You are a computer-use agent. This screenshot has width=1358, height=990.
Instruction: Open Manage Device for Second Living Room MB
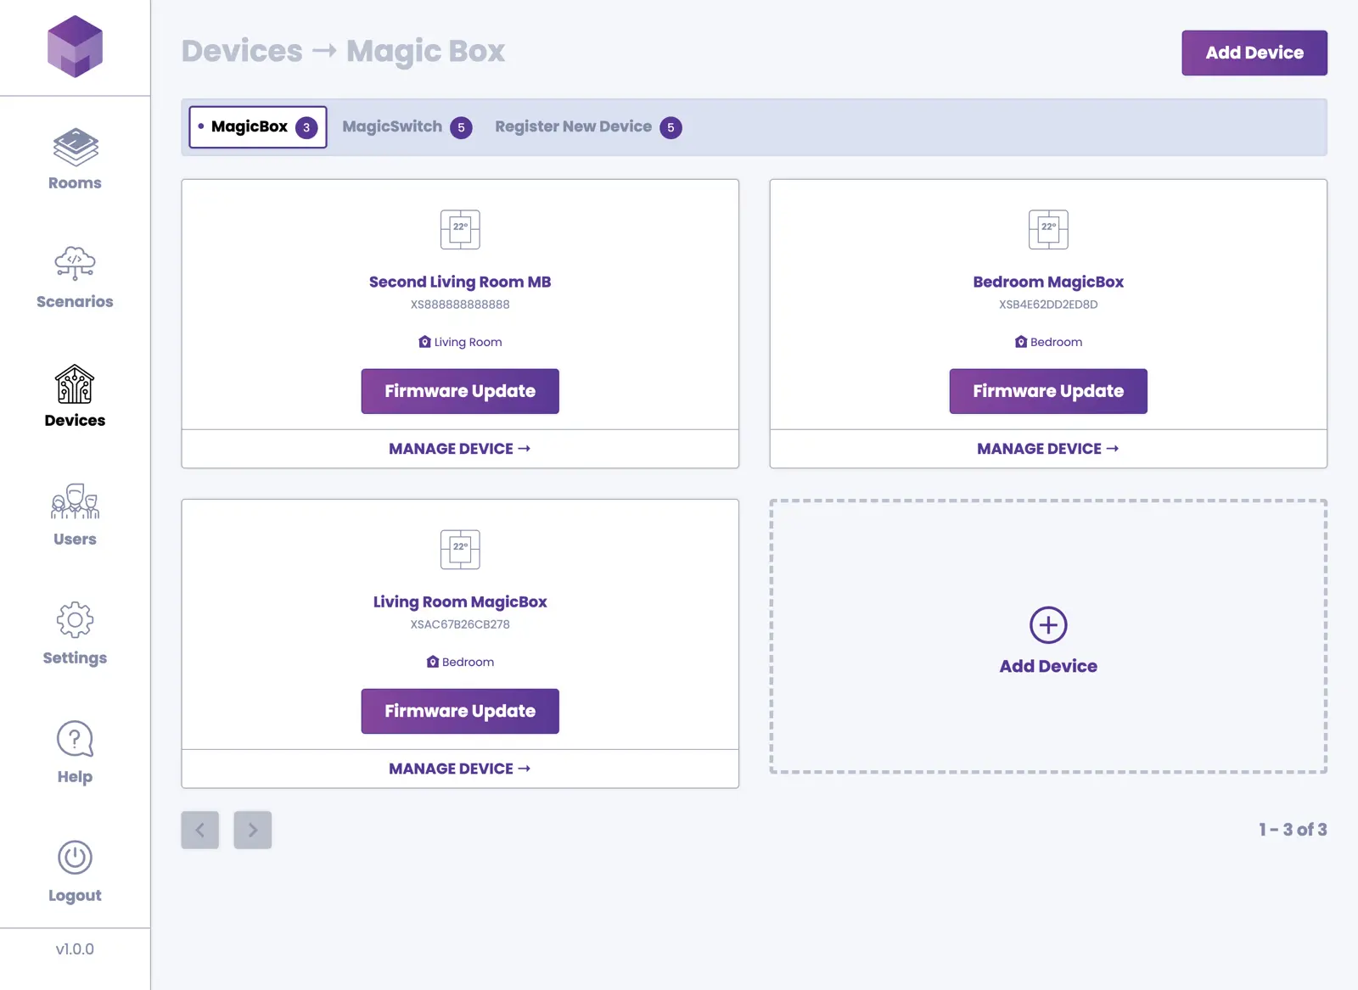[460, 449]
